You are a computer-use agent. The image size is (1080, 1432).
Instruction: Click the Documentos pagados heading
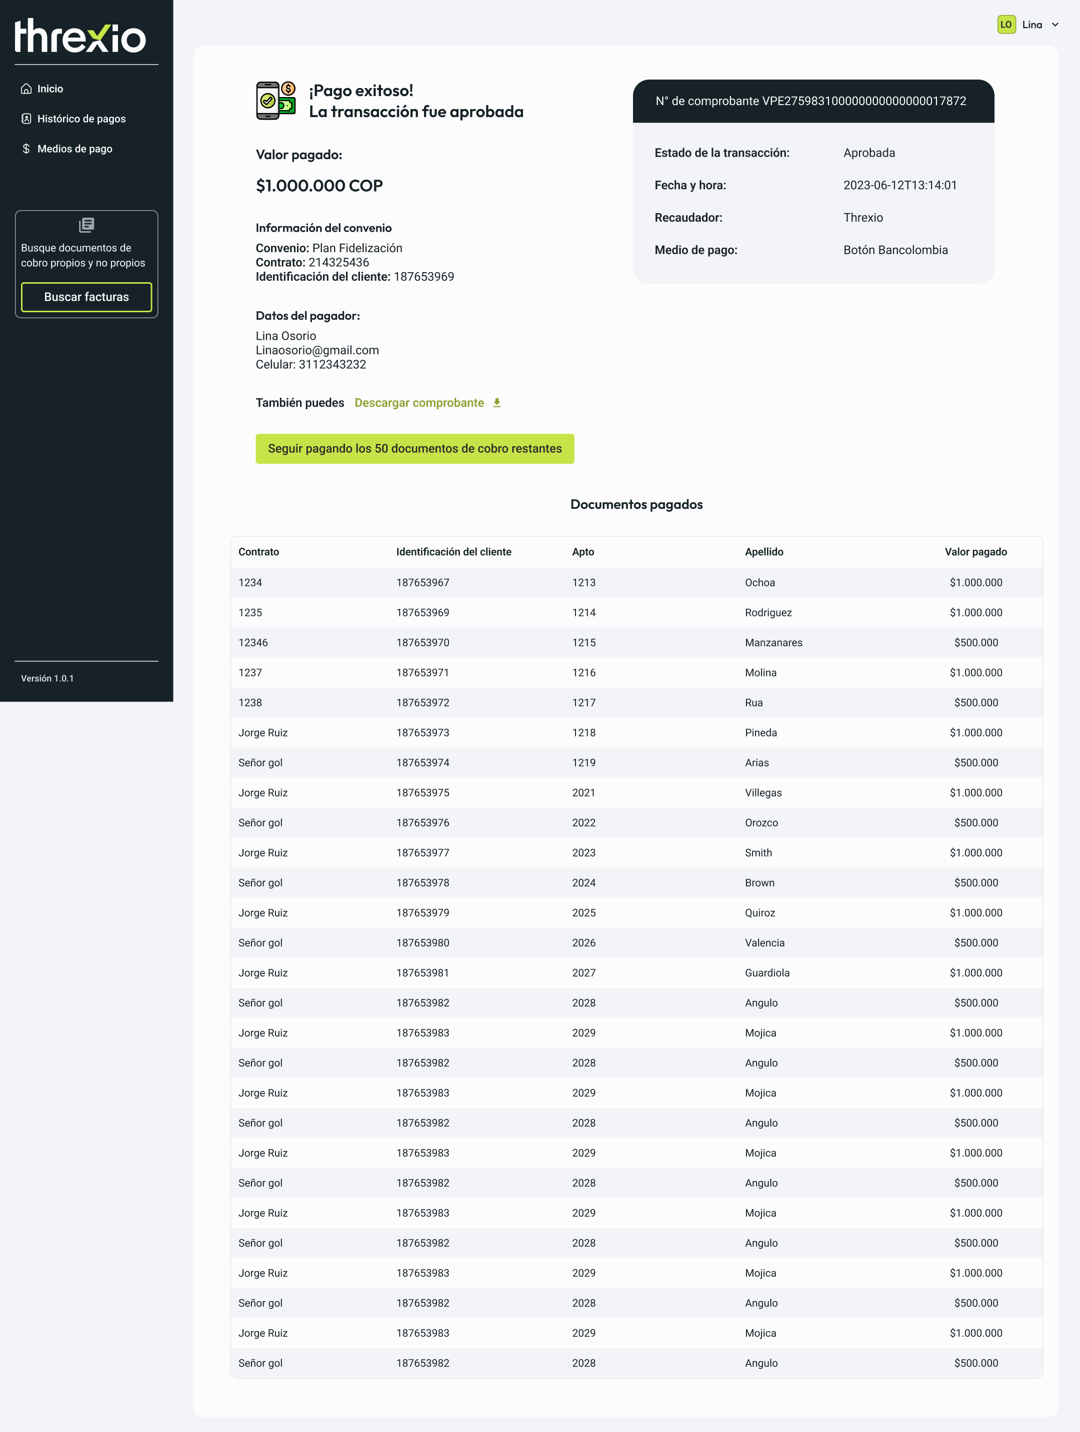[x=636, y=504]
